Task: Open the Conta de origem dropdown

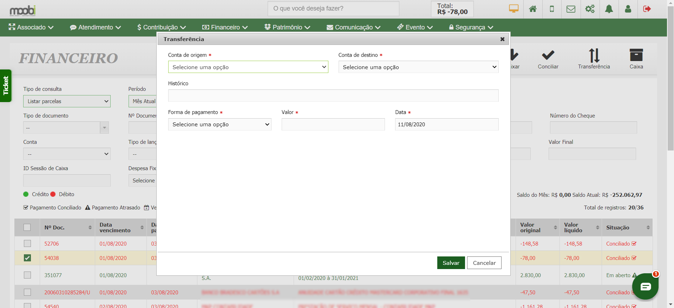Action: pyautogui.click(x=248, y=67)
